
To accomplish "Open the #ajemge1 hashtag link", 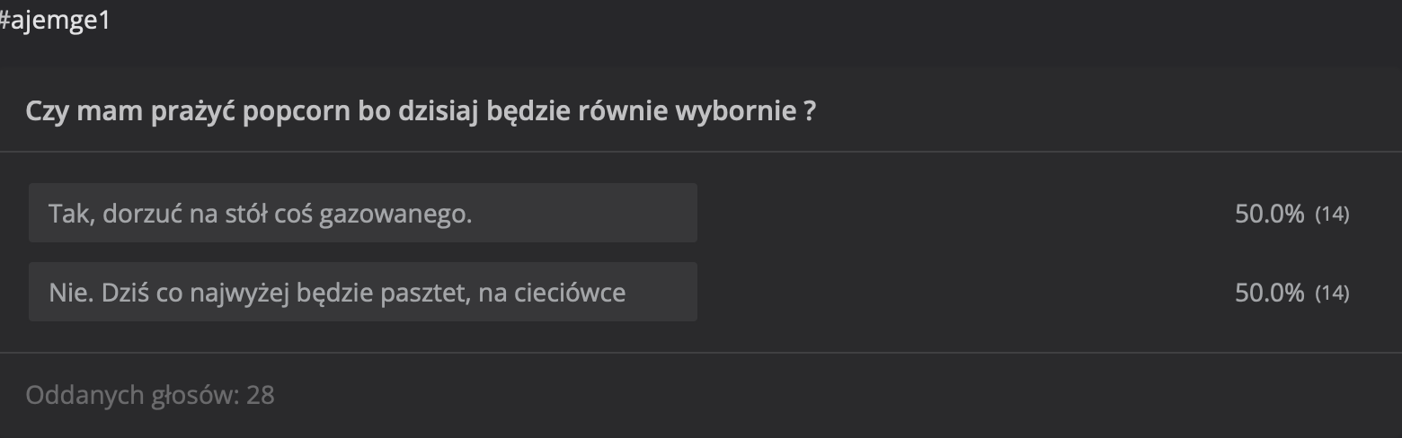I will [x=56, y=21].
